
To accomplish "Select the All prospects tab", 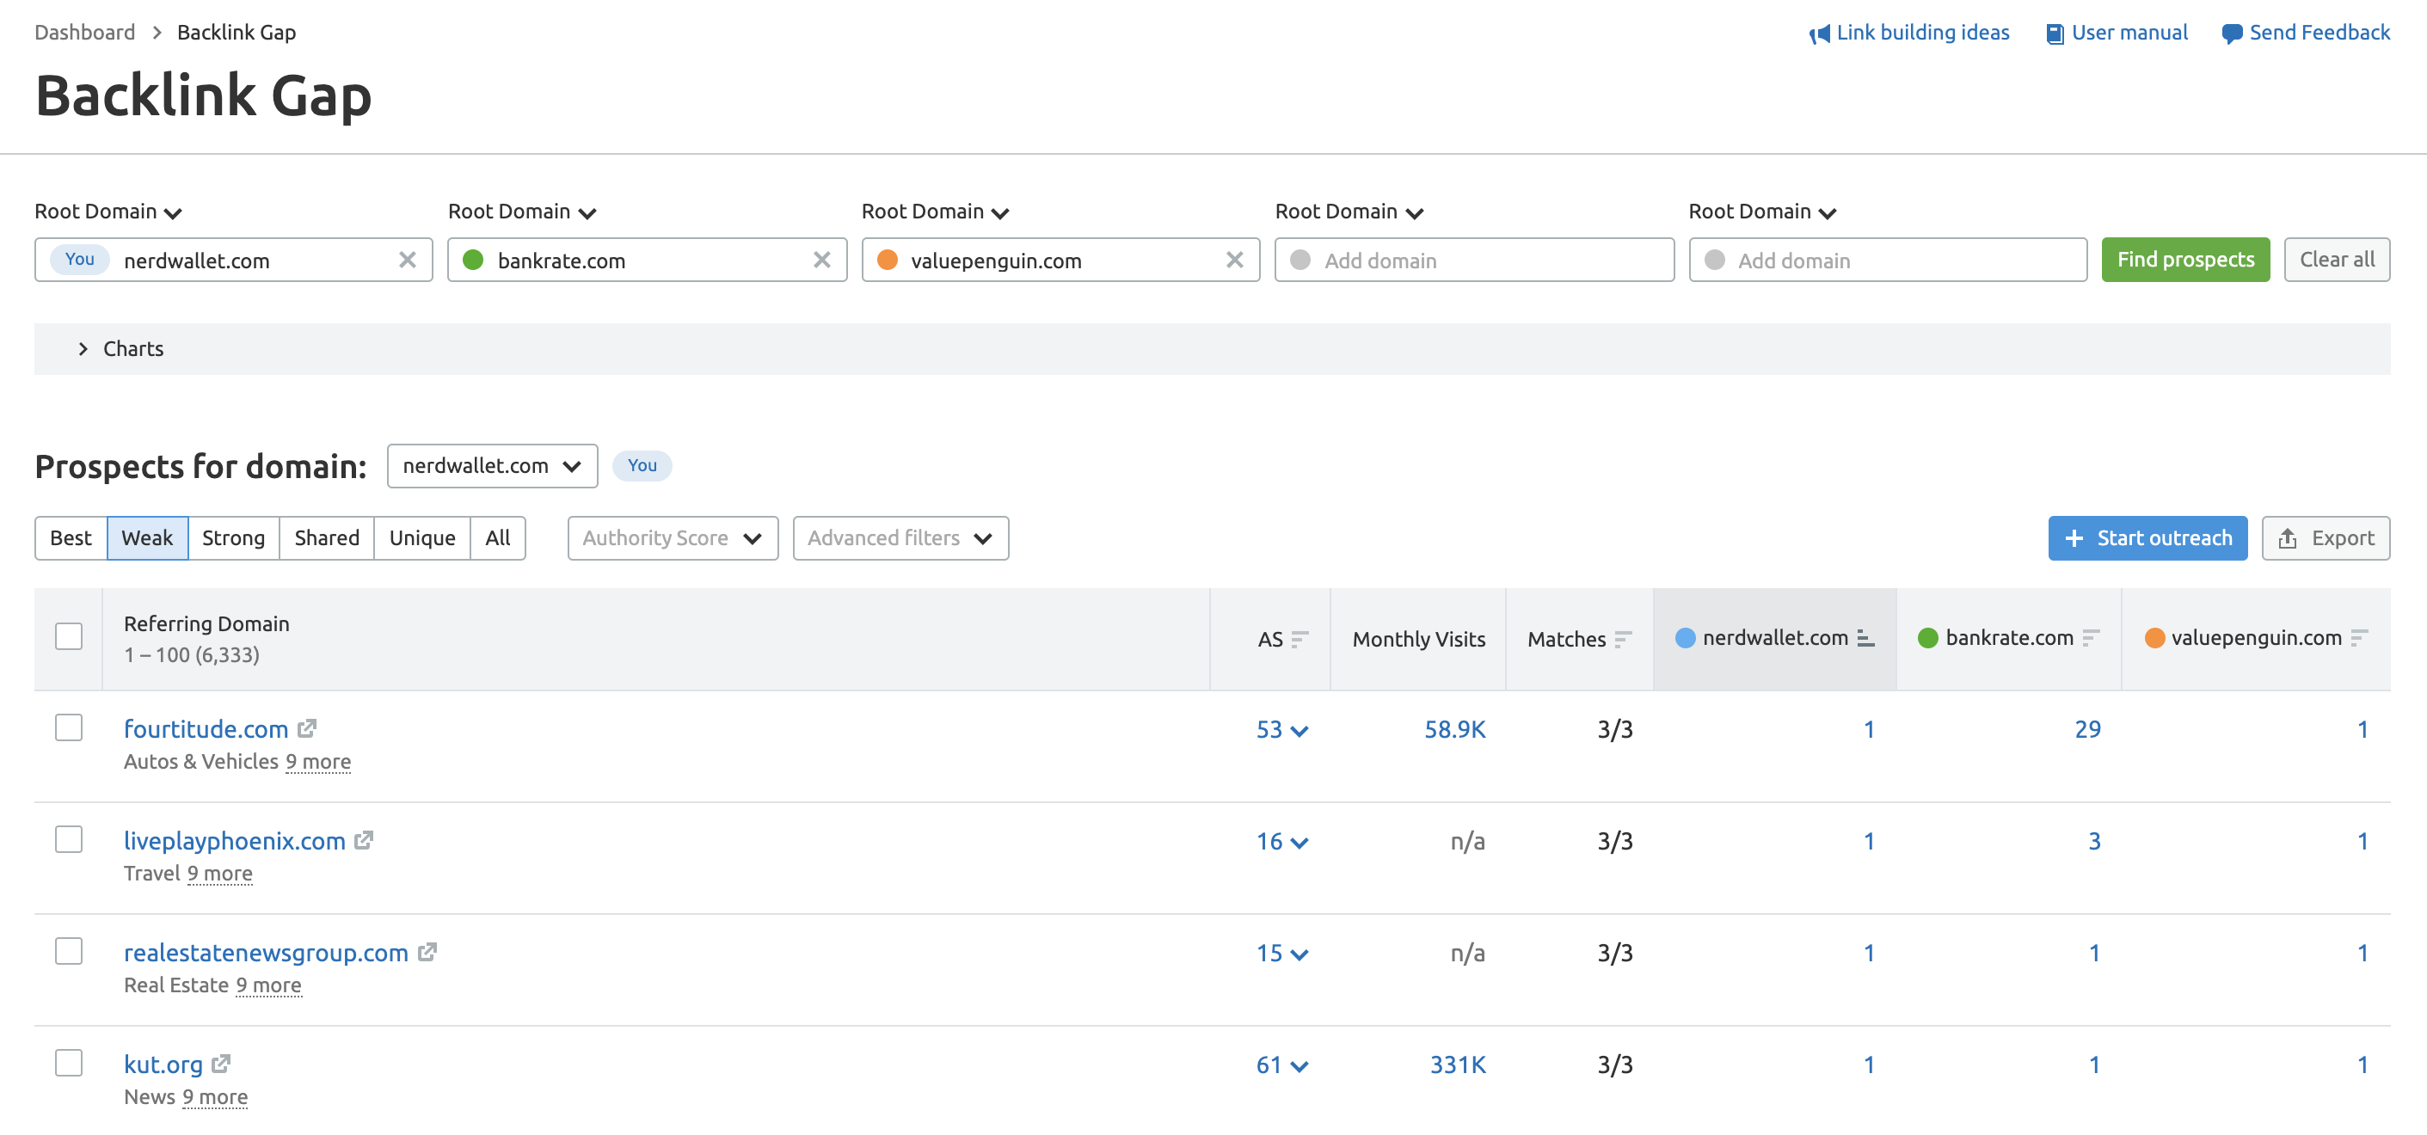I will click(x=497, y=537).
